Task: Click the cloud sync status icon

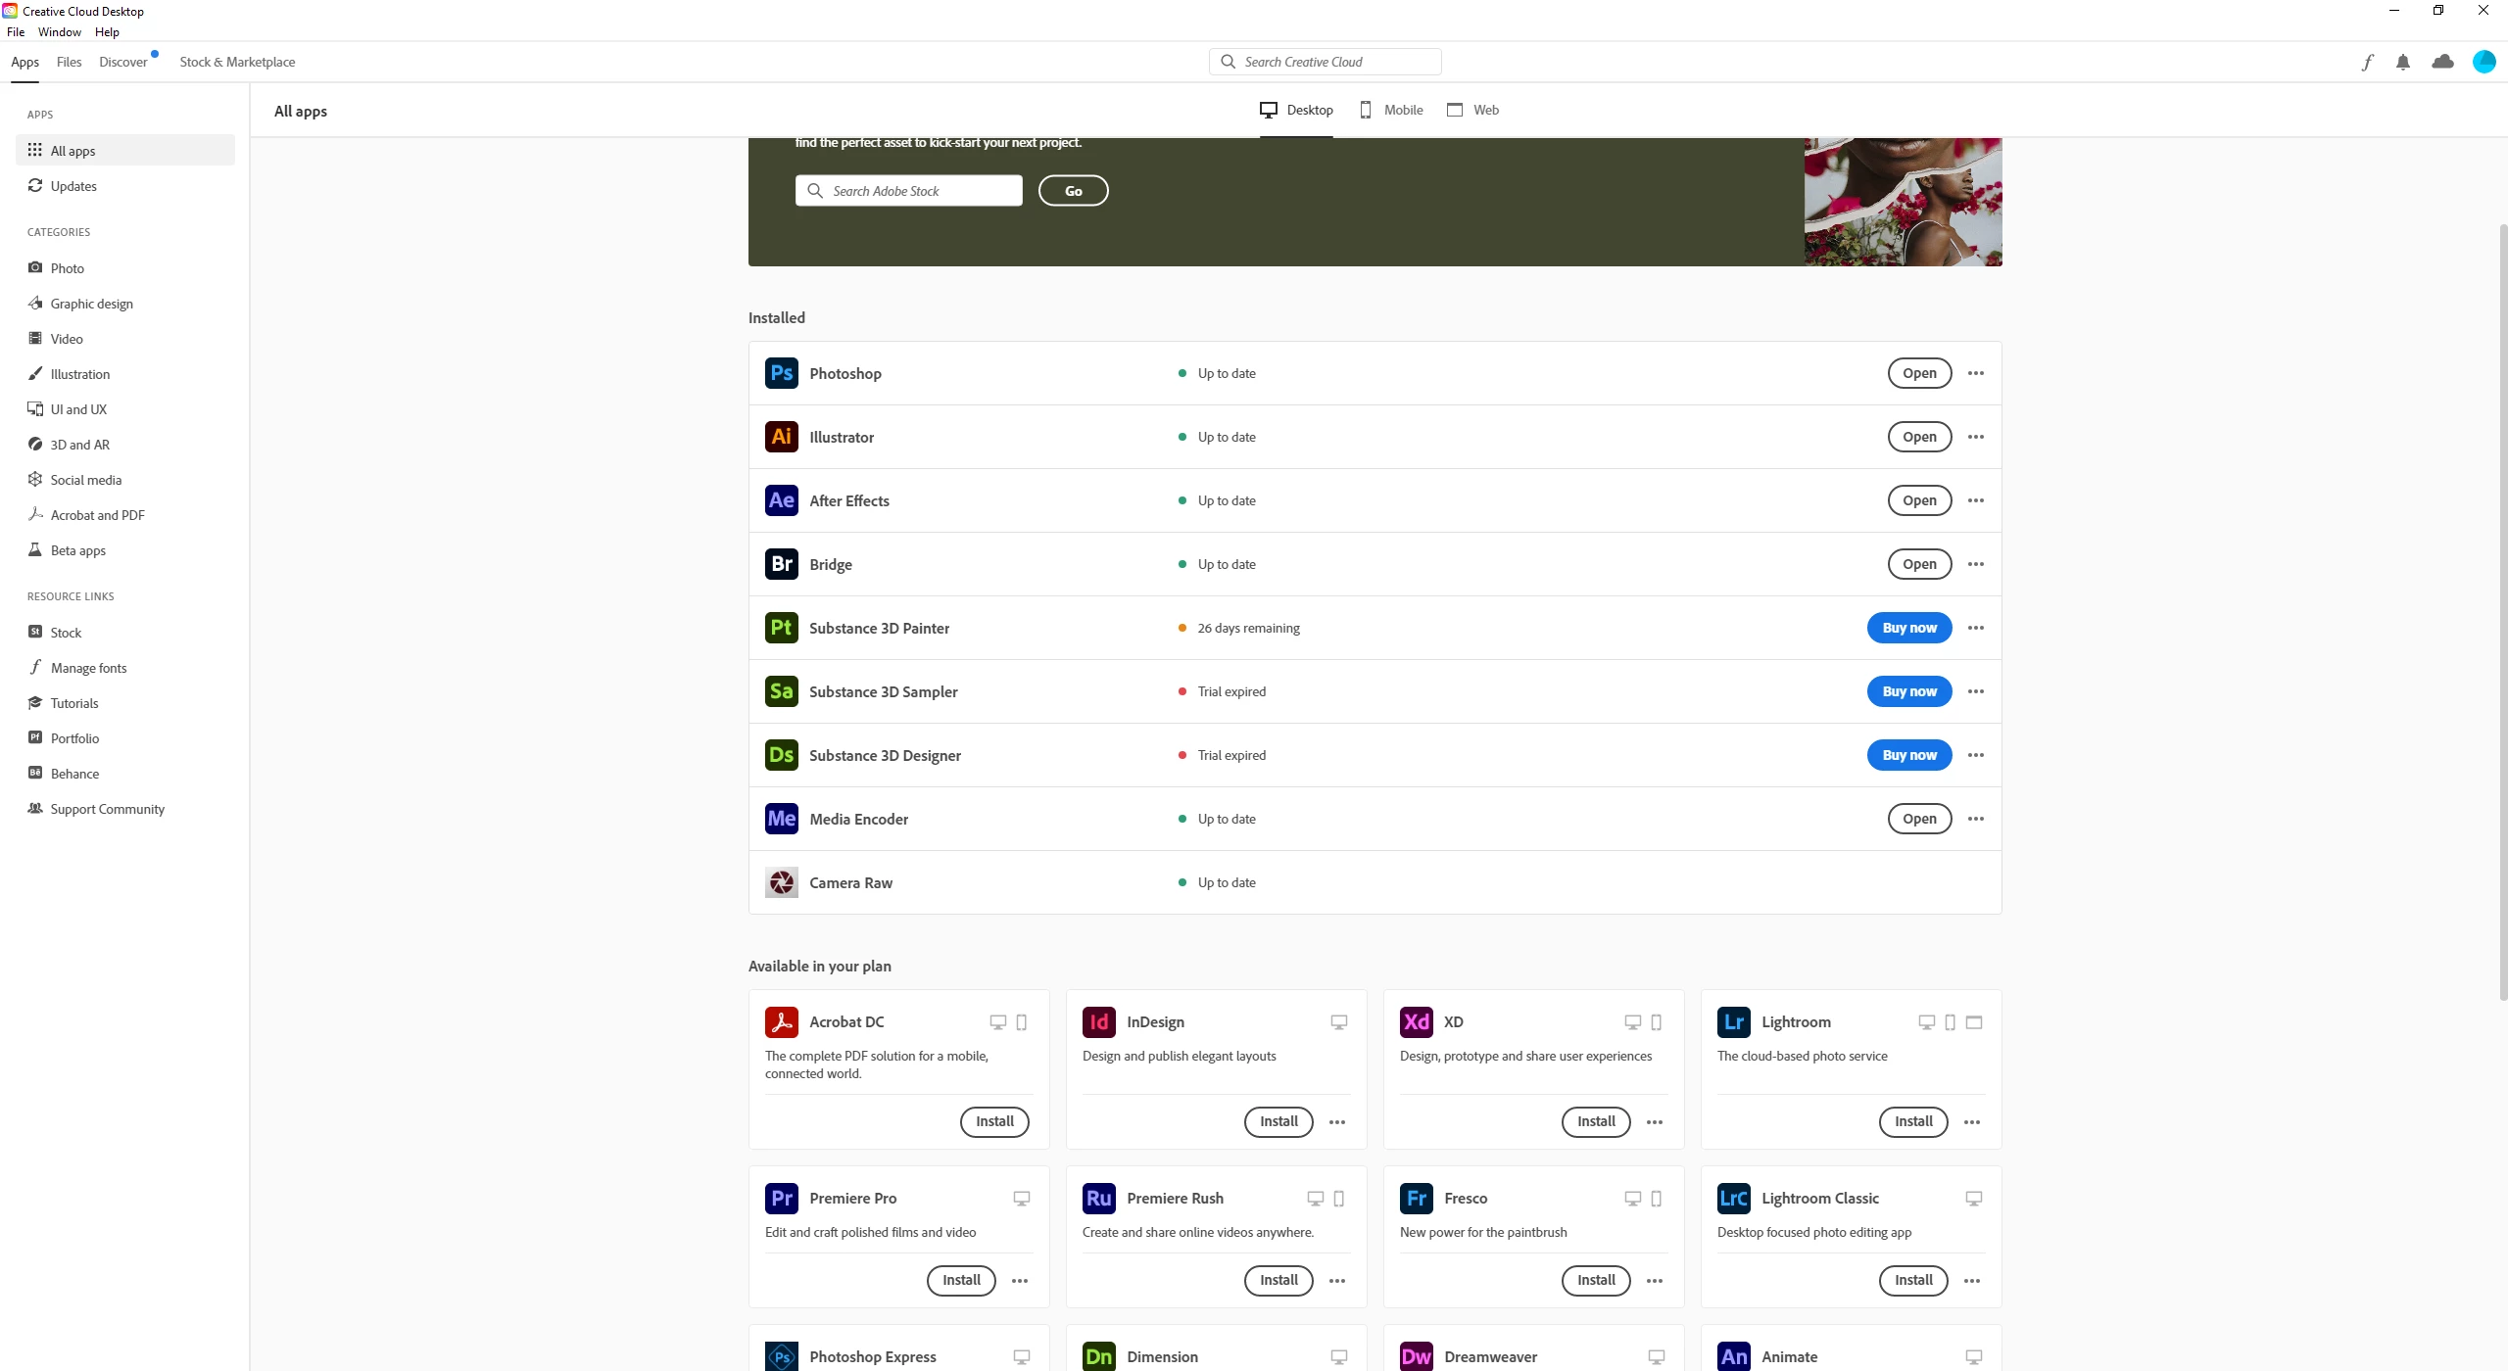Action: [x=2442, y=62]
